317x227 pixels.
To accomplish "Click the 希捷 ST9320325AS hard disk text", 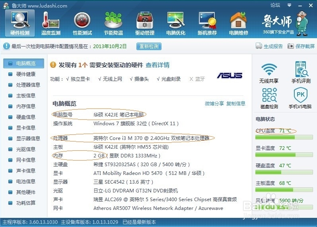I will point(142,164).
